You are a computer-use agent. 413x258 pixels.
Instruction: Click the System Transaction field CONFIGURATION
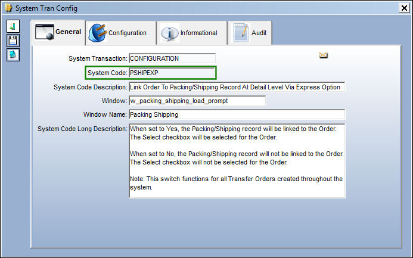tap(172, 58)
